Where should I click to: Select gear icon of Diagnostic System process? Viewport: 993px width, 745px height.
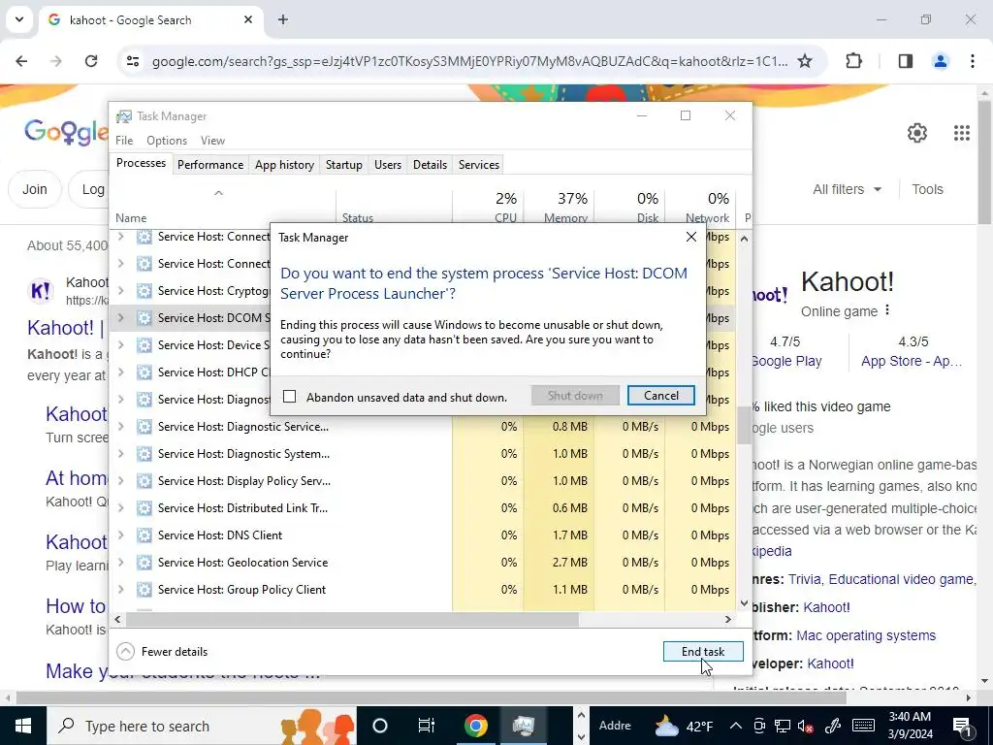144,454
